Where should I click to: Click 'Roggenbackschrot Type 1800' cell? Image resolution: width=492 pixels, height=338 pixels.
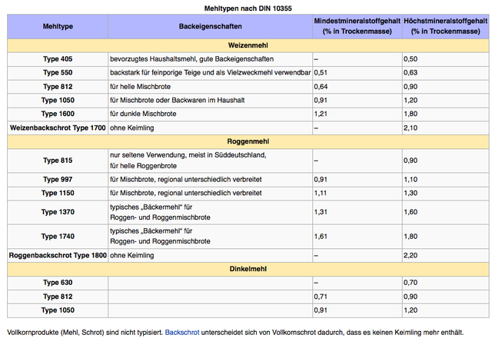[58, 256]
